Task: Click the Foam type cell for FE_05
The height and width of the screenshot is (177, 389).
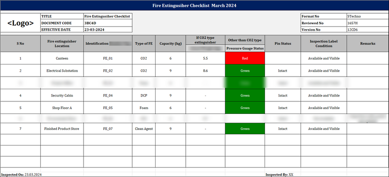Action: pyautogui.click(x=144, y=108)
